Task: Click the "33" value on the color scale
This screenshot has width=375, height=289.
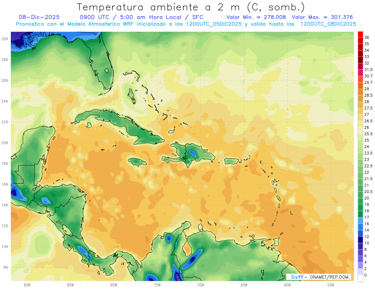Action: [x=367, y=57]
